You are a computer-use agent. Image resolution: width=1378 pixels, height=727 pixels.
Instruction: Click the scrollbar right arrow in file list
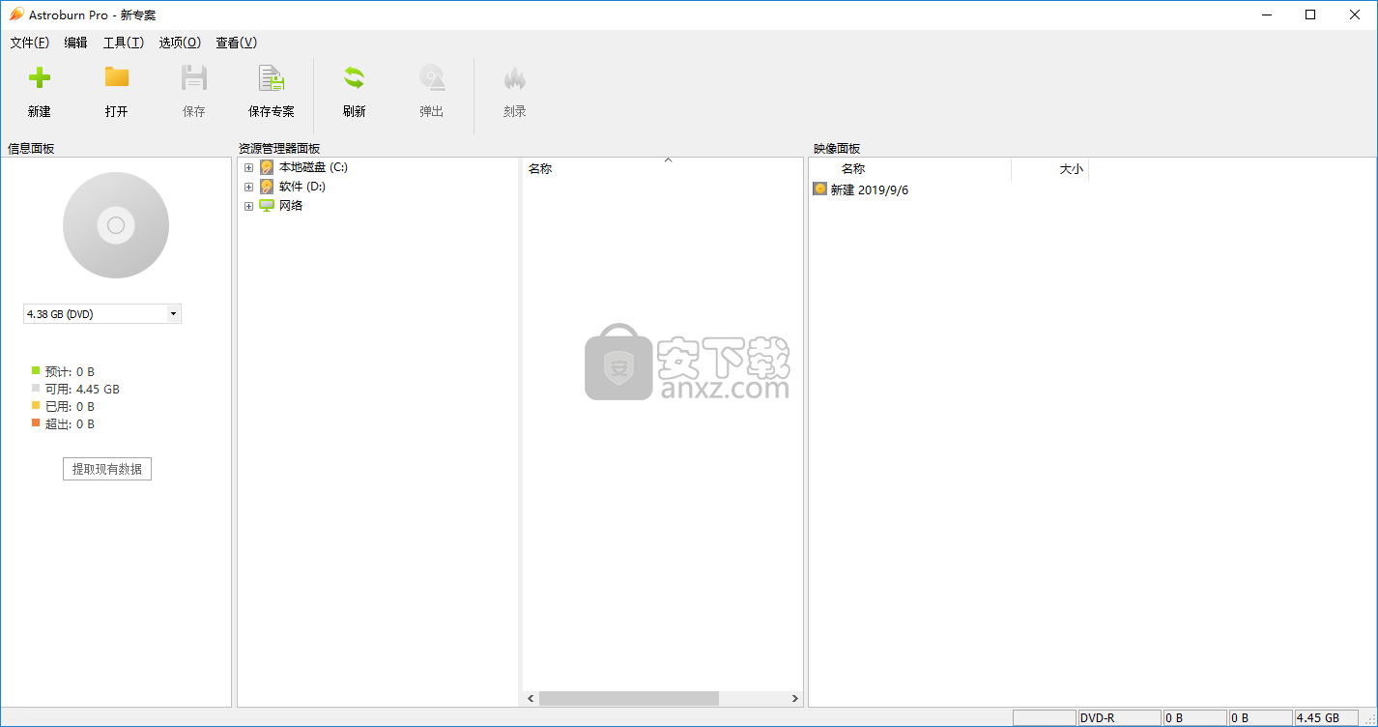point(795,698)
